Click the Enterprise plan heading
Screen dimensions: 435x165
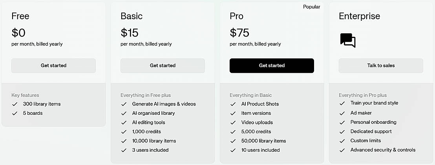359,16
